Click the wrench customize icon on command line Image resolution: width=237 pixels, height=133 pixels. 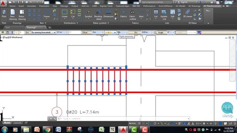54,119
